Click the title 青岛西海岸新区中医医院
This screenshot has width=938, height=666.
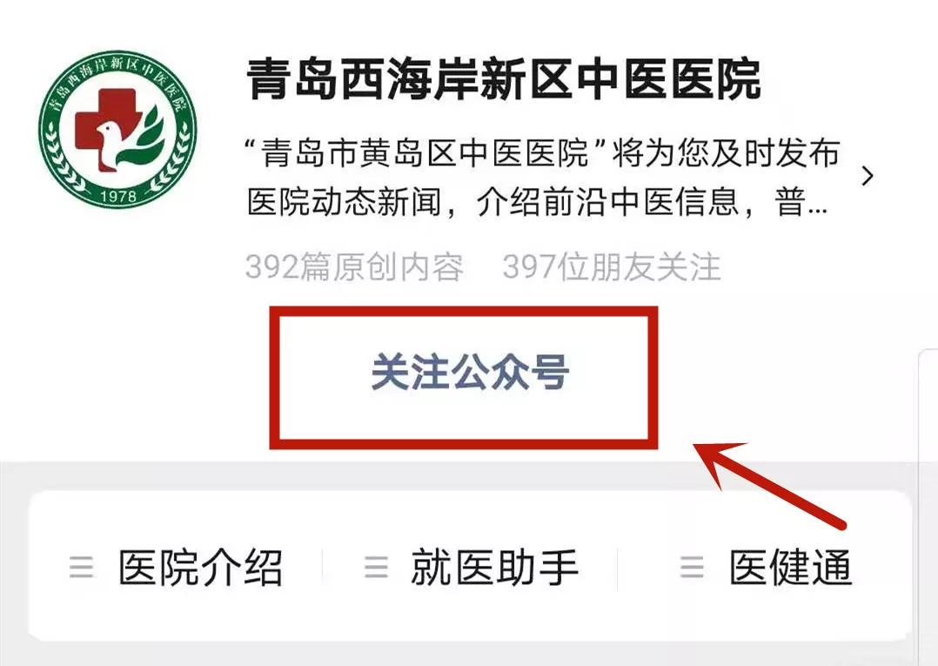[504, 79]
